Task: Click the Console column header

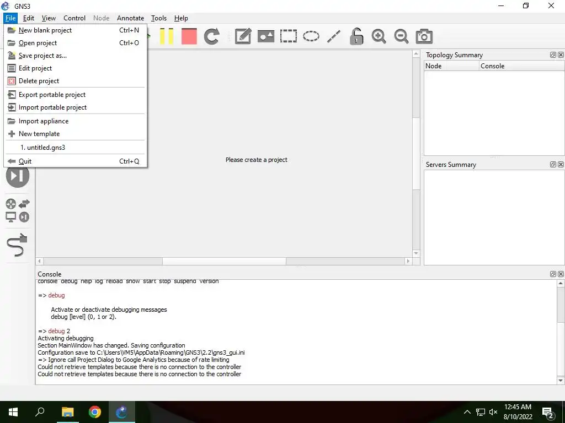Action: pos(522,66)
